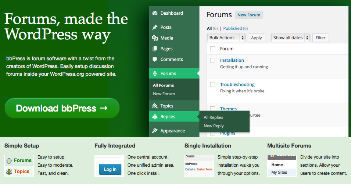Select the Published (6) filter link

(x=235, y=28)
